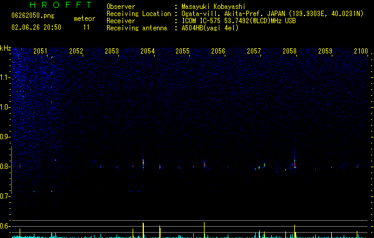
Task: Click the 2052 time marker
Action: pyautogui.click(x=76, y=51)
